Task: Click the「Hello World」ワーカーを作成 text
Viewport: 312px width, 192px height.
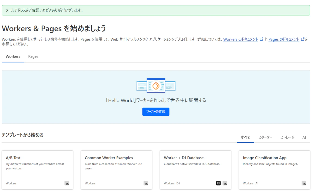Action: 156,100
